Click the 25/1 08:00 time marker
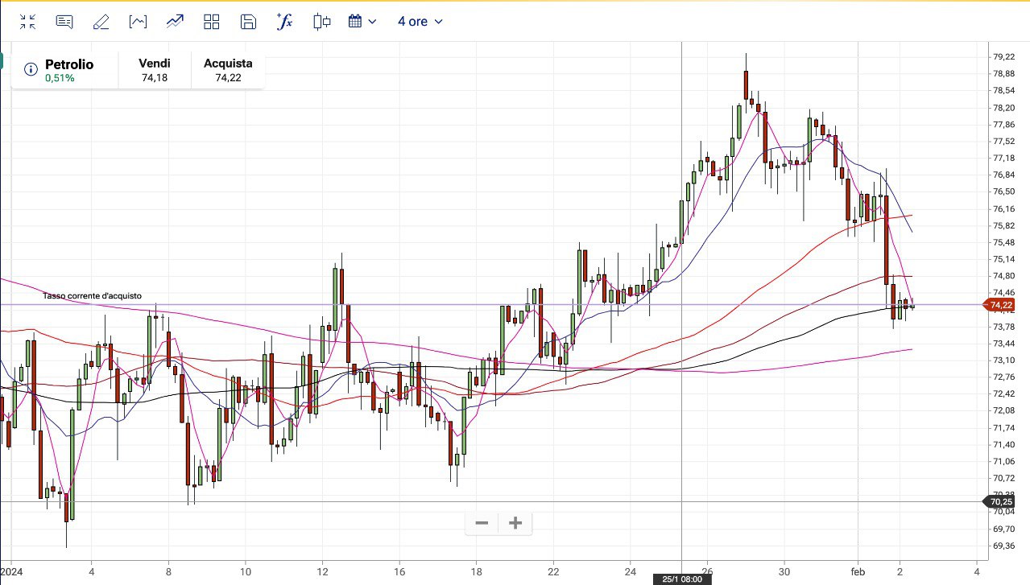Screen dimensions: 1030x585 682,579
